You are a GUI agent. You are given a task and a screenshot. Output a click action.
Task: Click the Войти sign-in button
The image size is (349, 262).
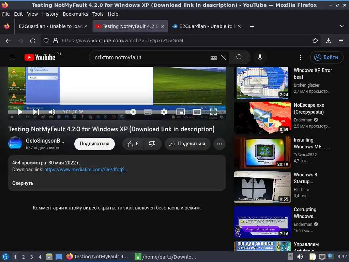pos(327,57)
